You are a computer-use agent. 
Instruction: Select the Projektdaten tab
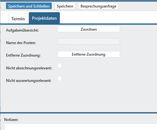pyautogui.click(x=44, y=18)
